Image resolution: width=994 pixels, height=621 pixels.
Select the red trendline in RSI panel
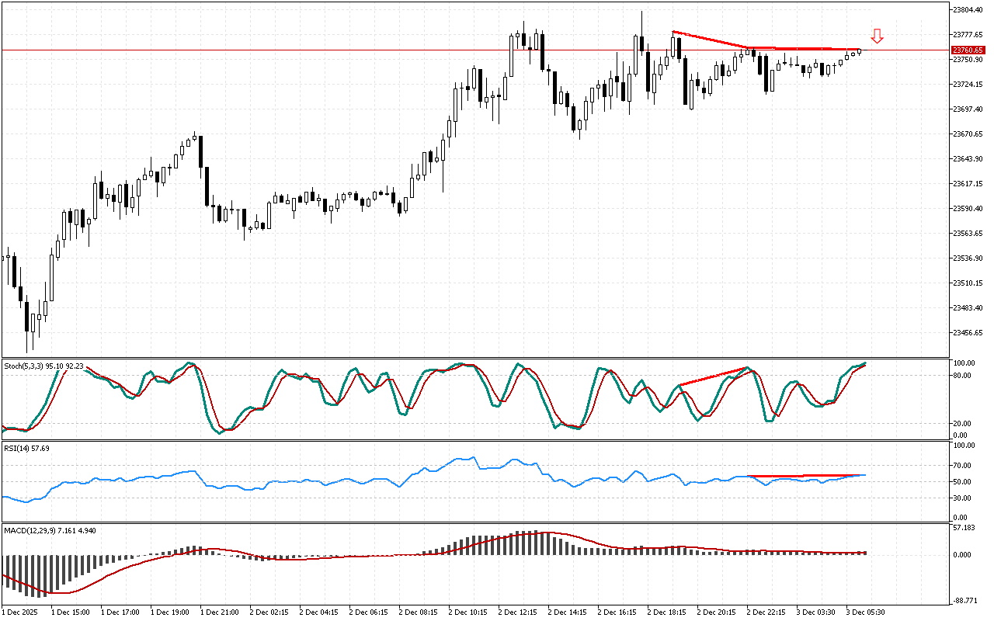804,475
